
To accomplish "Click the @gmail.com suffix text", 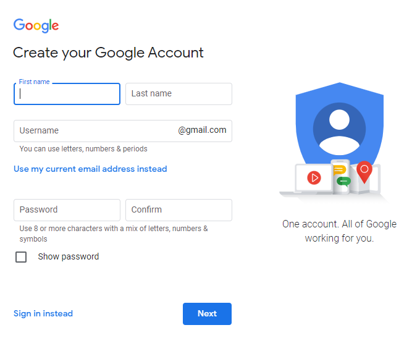I will [202, 130].
